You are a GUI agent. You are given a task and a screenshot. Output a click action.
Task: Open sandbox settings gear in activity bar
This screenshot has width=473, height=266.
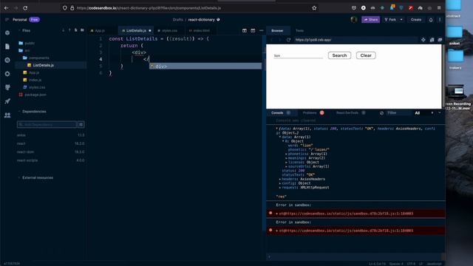[7, 74]
